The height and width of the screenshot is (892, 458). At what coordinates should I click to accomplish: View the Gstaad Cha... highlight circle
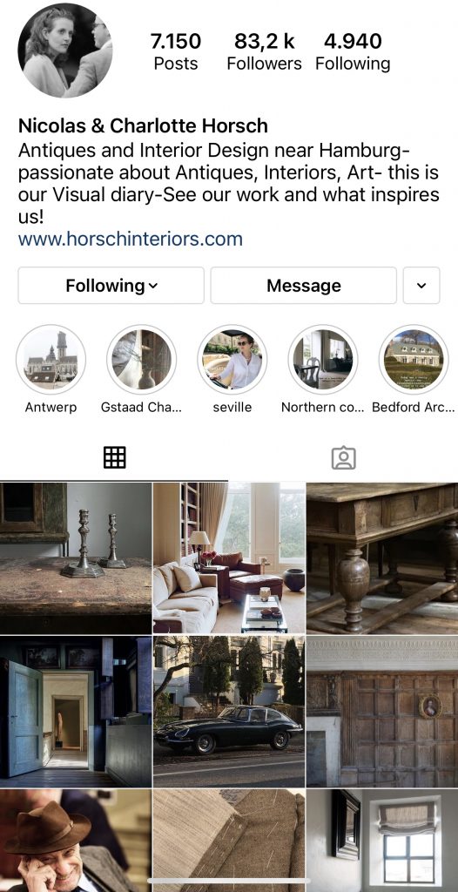coord(141,360)
